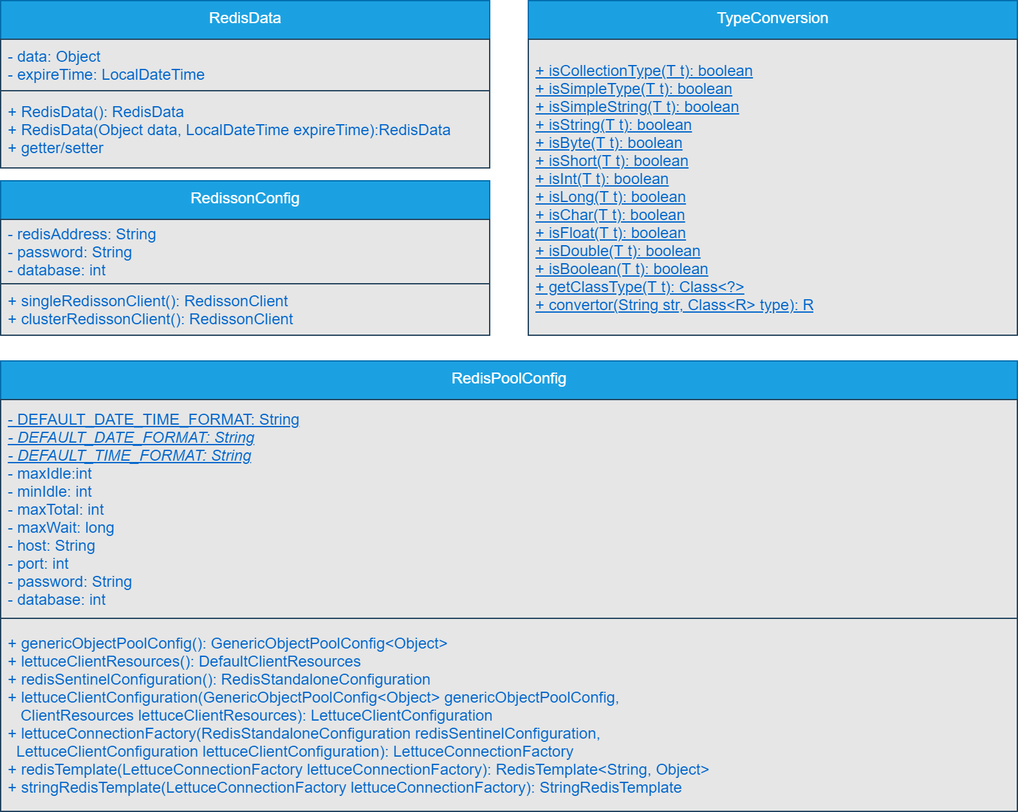Select the getClassType(T t) link
This screenshot has height=812, width=1018.
coord(640,288)
